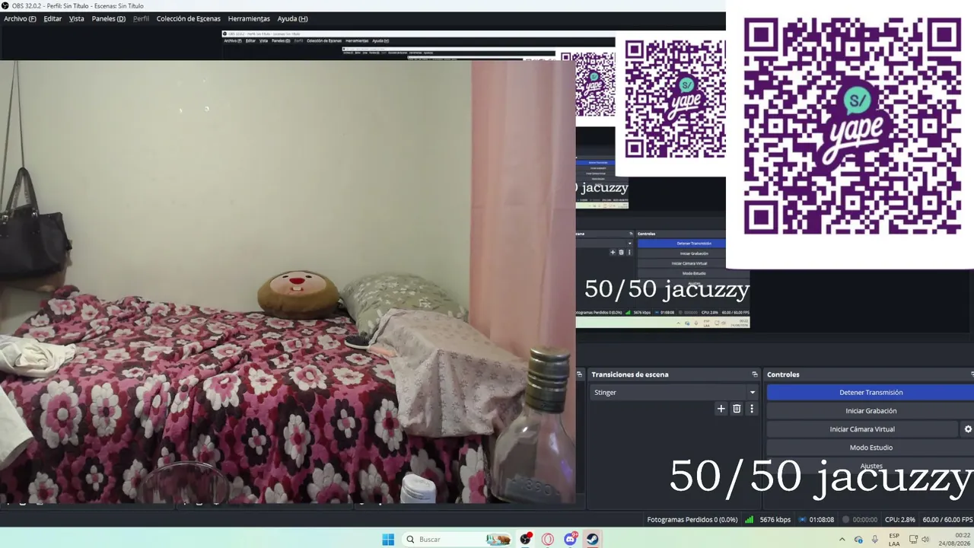Click the Controles panel title
This screenshot has width=974, height=548.
(x=783, y=374)
